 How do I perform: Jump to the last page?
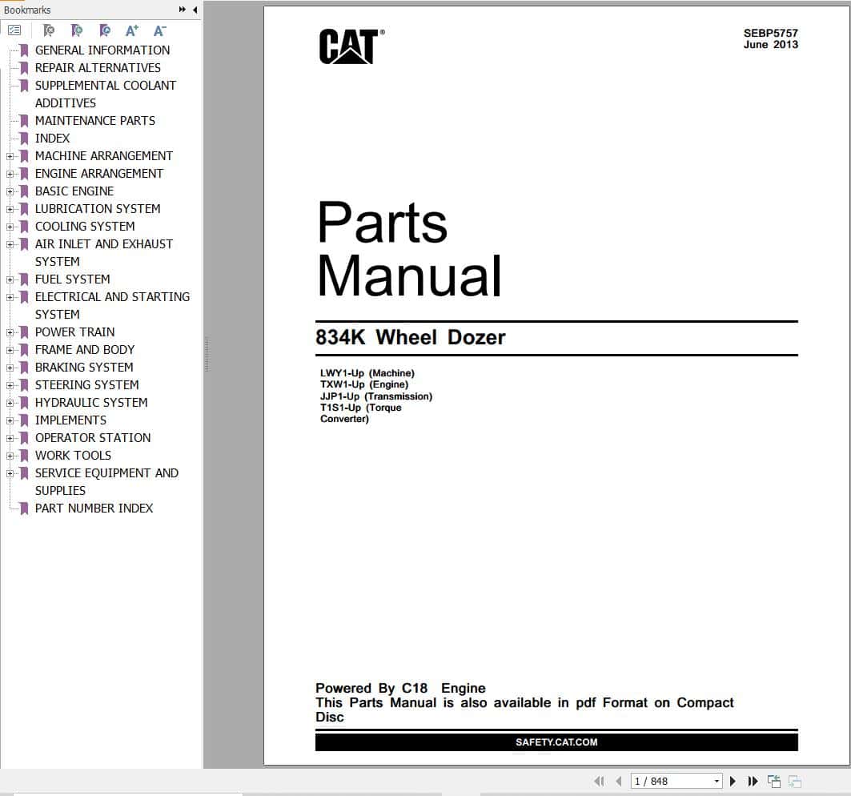(753, 781)
